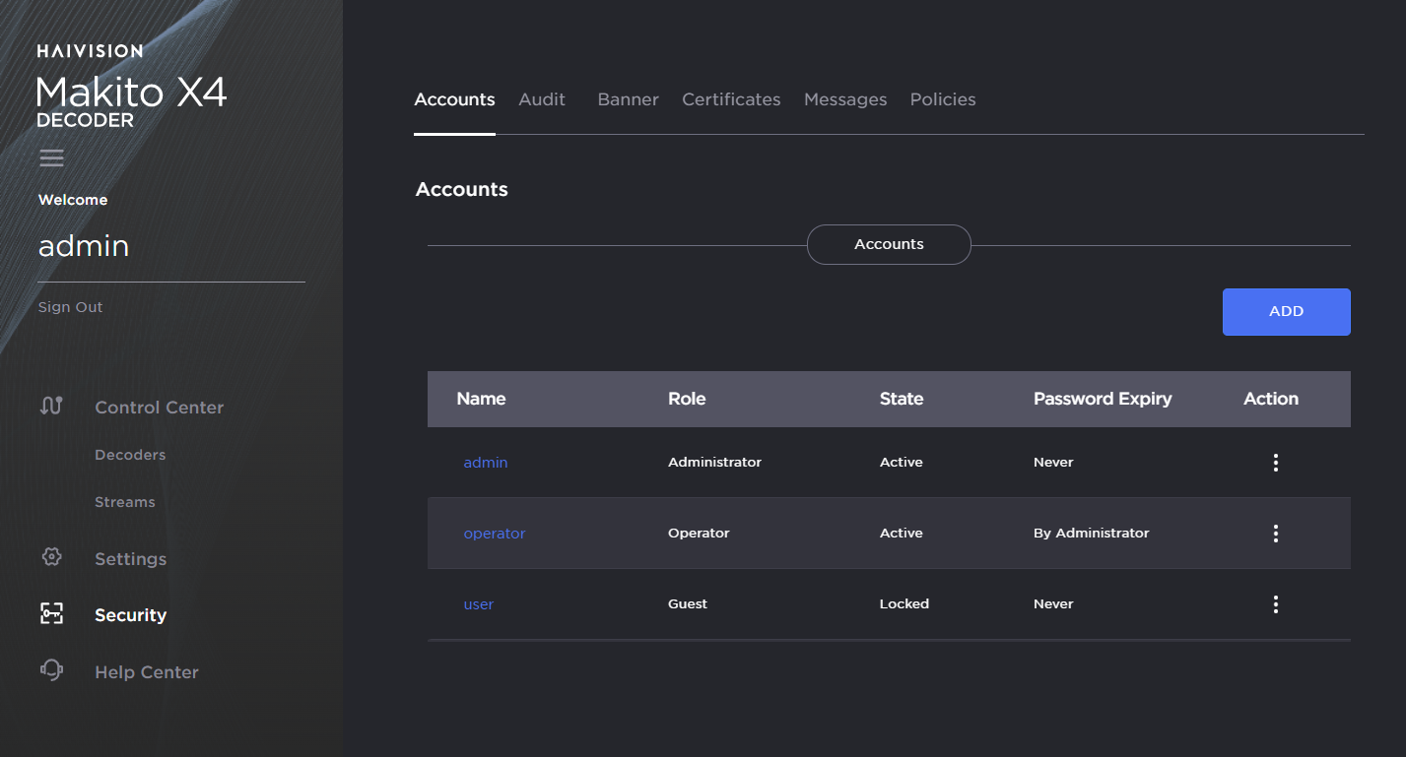
Task: Click the ADD button to create an account
Action: click(x=1286, y=311)
